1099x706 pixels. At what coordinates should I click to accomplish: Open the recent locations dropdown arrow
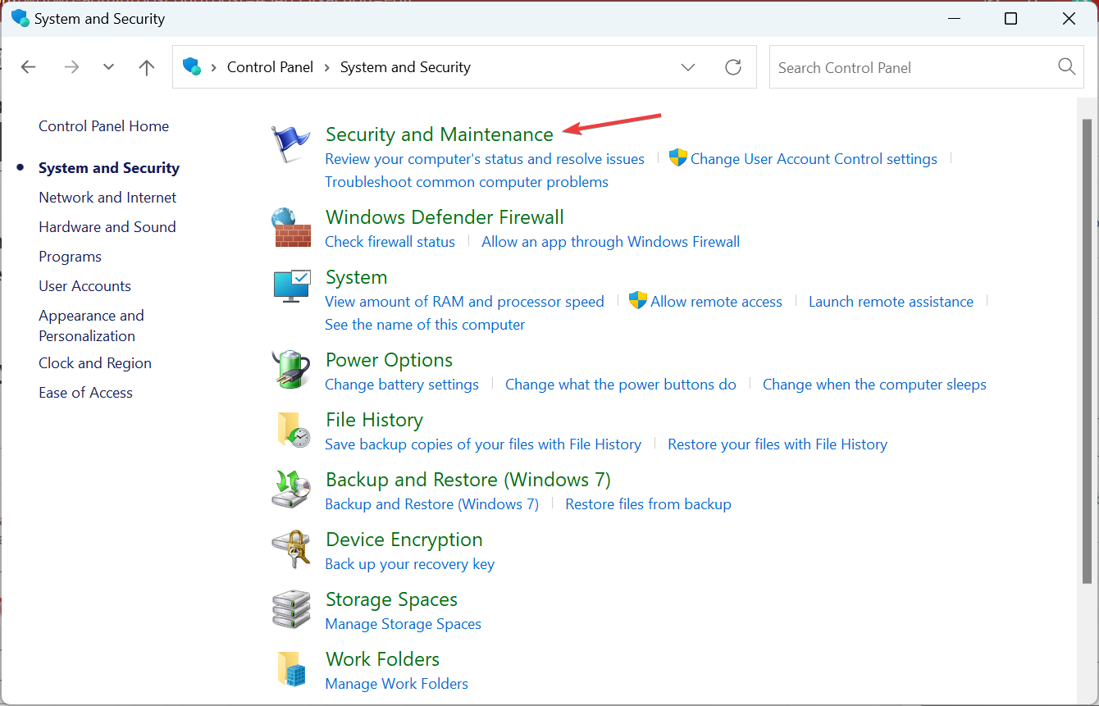(108, 67)
